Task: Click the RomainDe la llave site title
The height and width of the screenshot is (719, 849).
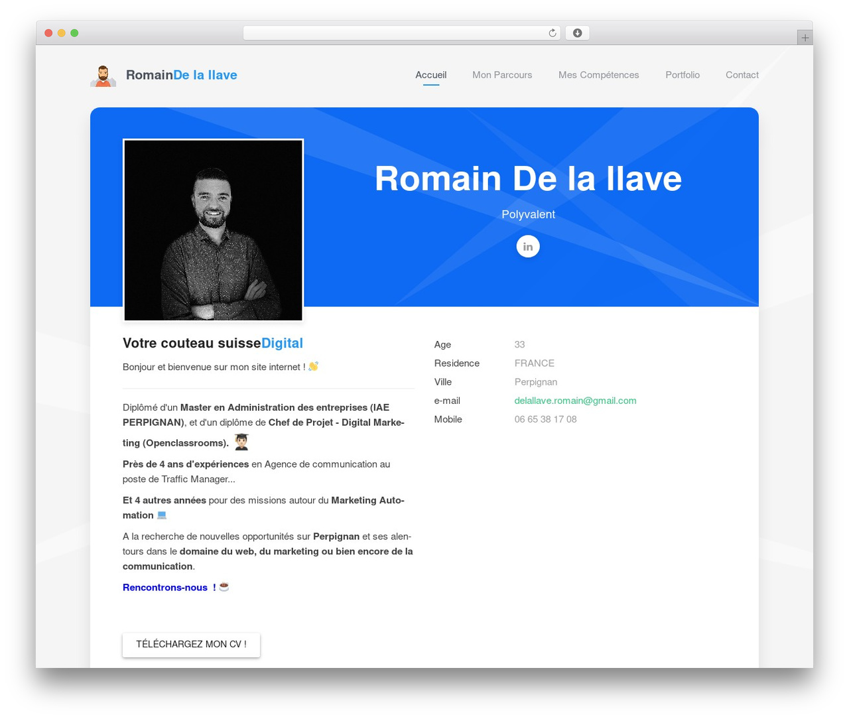Action: tap(182, 75)
